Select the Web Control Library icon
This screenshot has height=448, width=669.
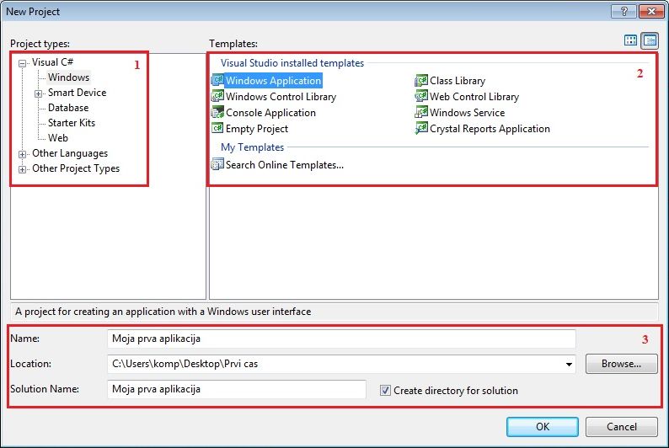point(421,96)
